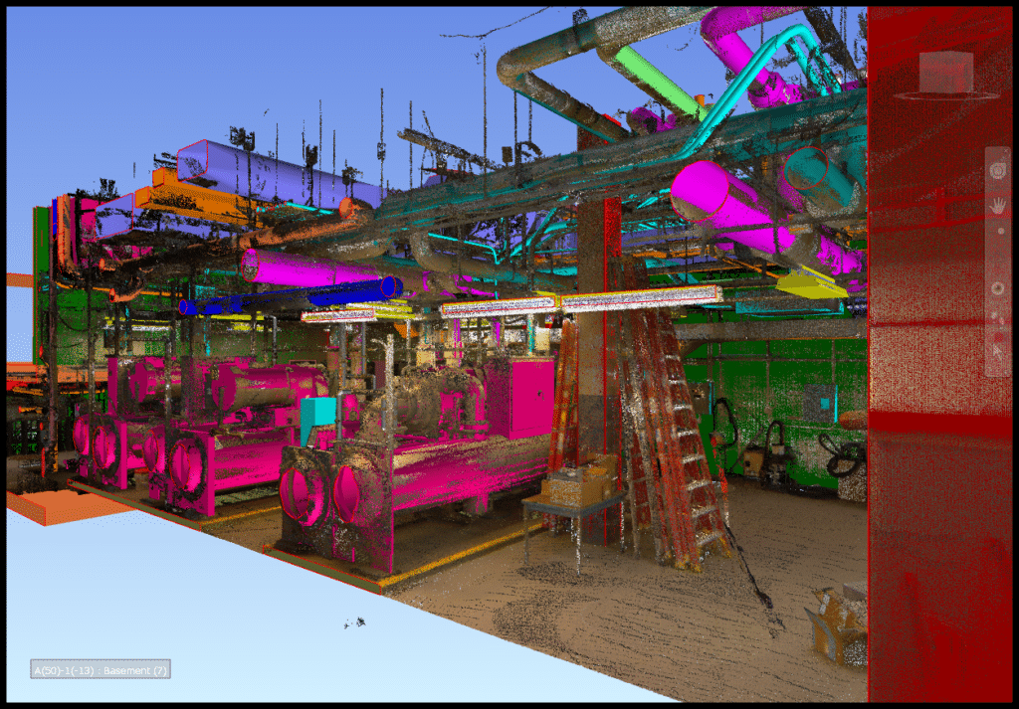Select the Orbit tool
The image size is (1019, 709).
pos(998,287)
